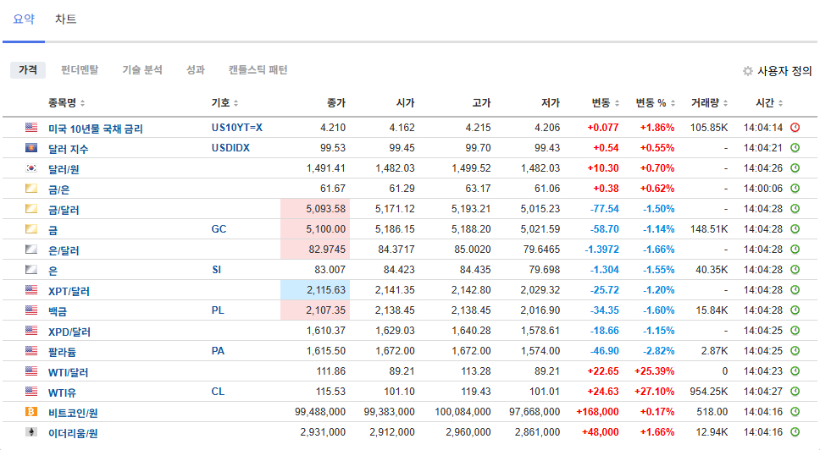The image size is (820, 450).
Task: Click the gold bar icon beside 금/은
Action: 31,189
